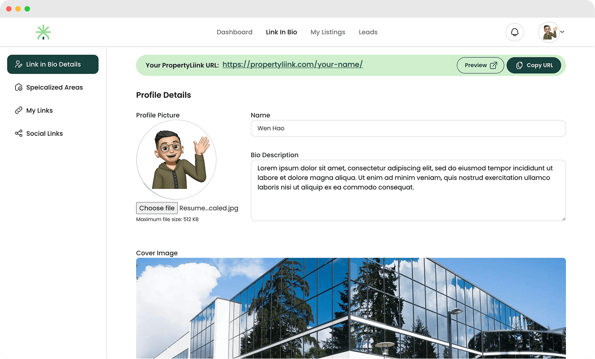Open notifications bell icon
Screen dimensions: 595x359
tap(514, 32)
